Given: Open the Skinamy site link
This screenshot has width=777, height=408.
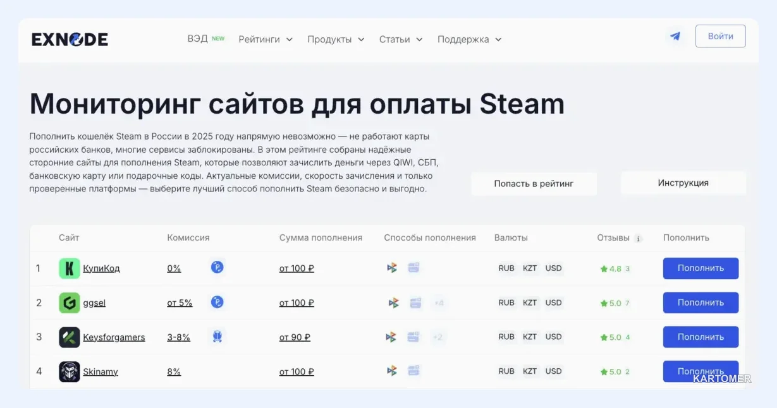Looking at the screenshot, I should (101, 372).
